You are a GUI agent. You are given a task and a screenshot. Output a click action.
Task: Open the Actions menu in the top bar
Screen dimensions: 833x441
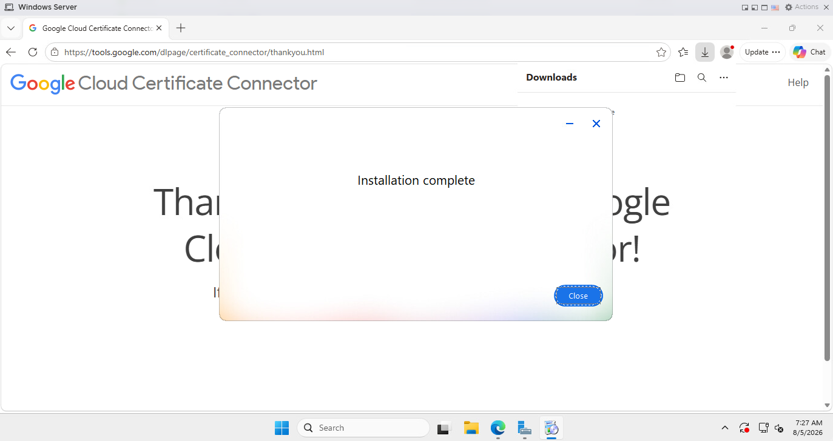801,7
